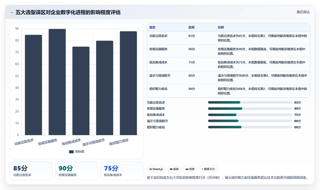This screenshot has width=320, height=190.
Task: Click the legend color box for 指标值
Action: pos(71,152)
